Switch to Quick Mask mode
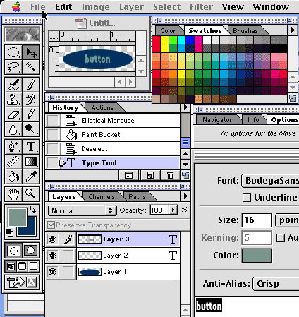299x317 pixels. click(x=31, y=251)
